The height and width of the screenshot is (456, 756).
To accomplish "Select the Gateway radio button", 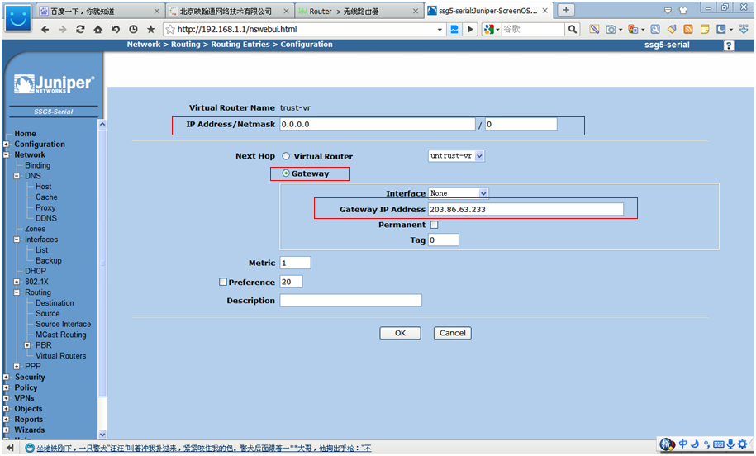I will tap(286, 173).
